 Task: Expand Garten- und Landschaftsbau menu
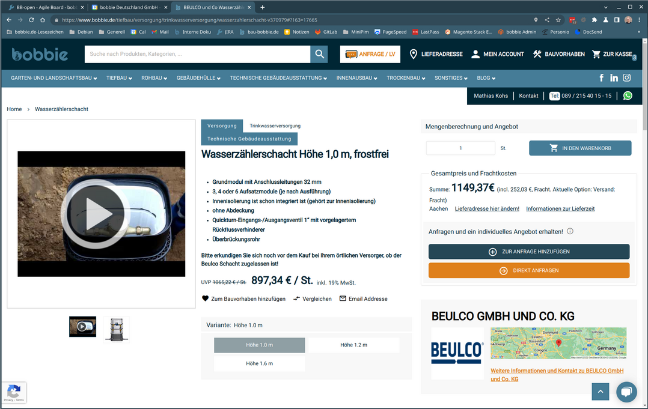53,78
